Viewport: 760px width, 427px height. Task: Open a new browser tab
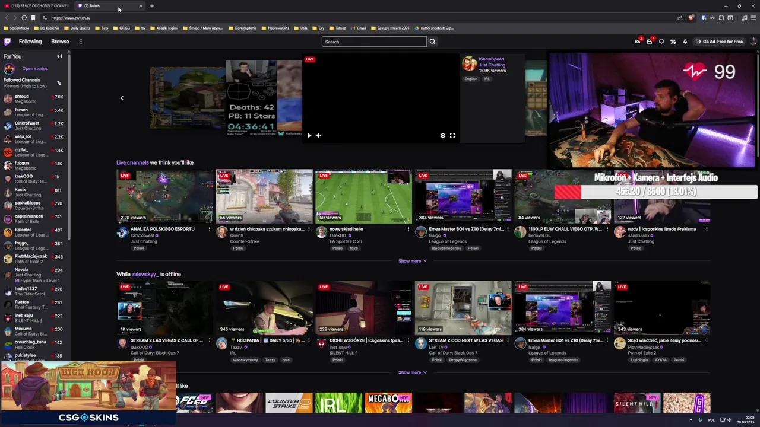[151, 6]
